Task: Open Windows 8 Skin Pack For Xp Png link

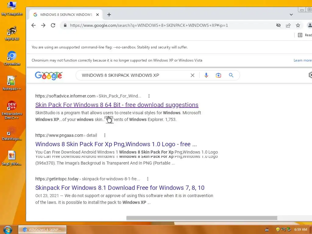Action: point(116,144)
